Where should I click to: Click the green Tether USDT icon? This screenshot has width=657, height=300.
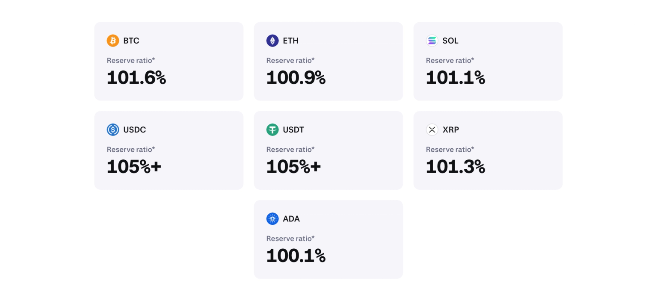pyautogui.click(x=272, y=129)
